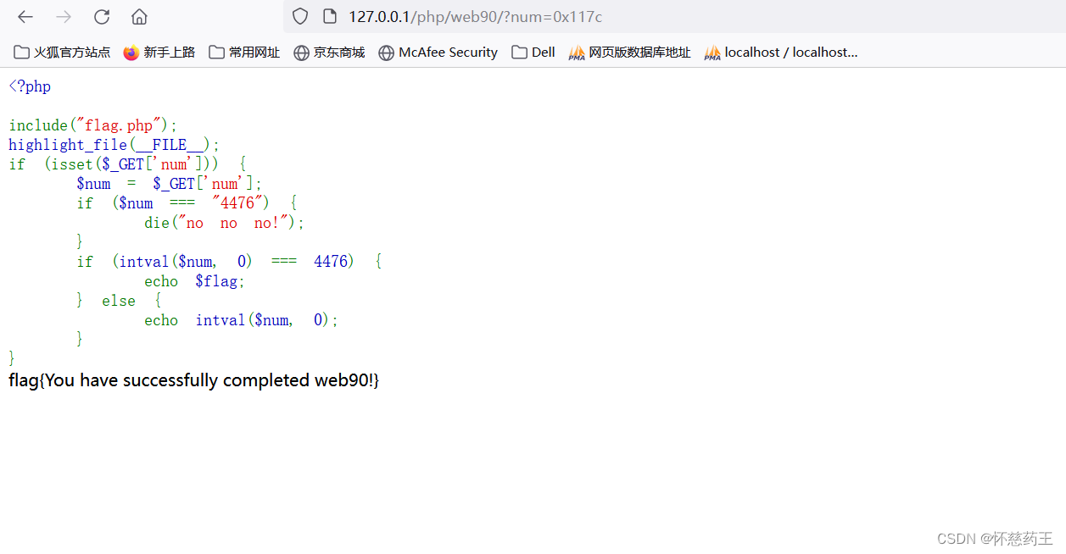
Task: Open the 新手上路 bookmark folder
Action: [x=161, y=52]
